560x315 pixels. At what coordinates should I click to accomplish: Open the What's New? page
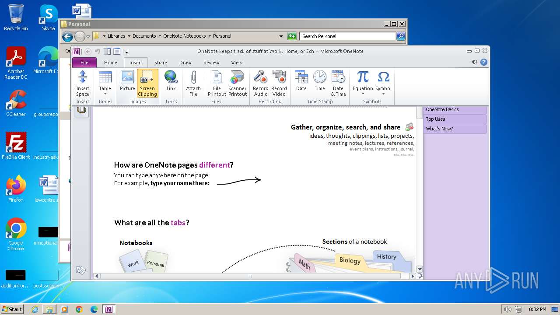pyautogui.click(x=455, y=129)
